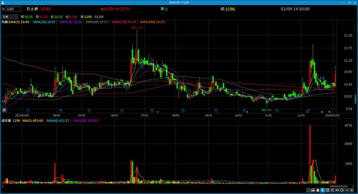Click the month marker right of 07/03
The height and width of the screenshot is (194, 358).
coord(152,110)
